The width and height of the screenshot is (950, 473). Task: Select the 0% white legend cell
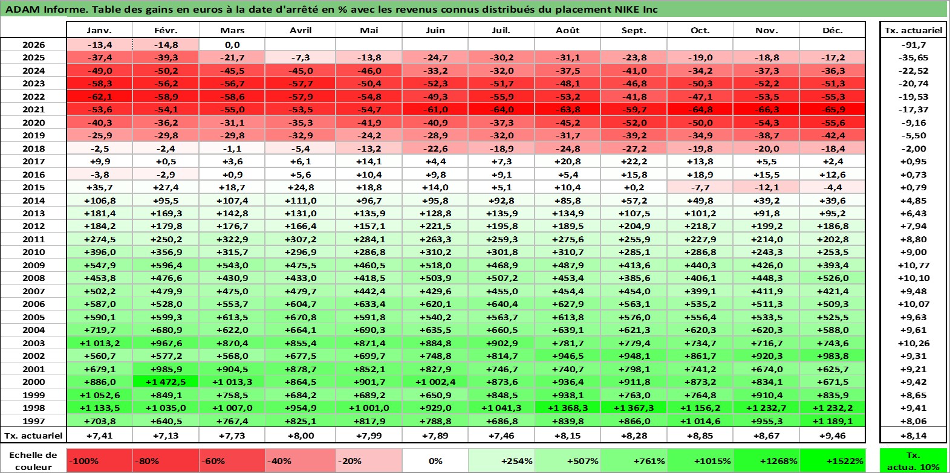(x=435, y=460)
